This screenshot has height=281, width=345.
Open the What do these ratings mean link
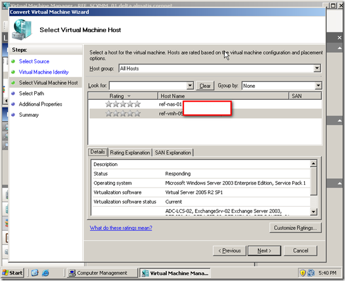(121, 228)
